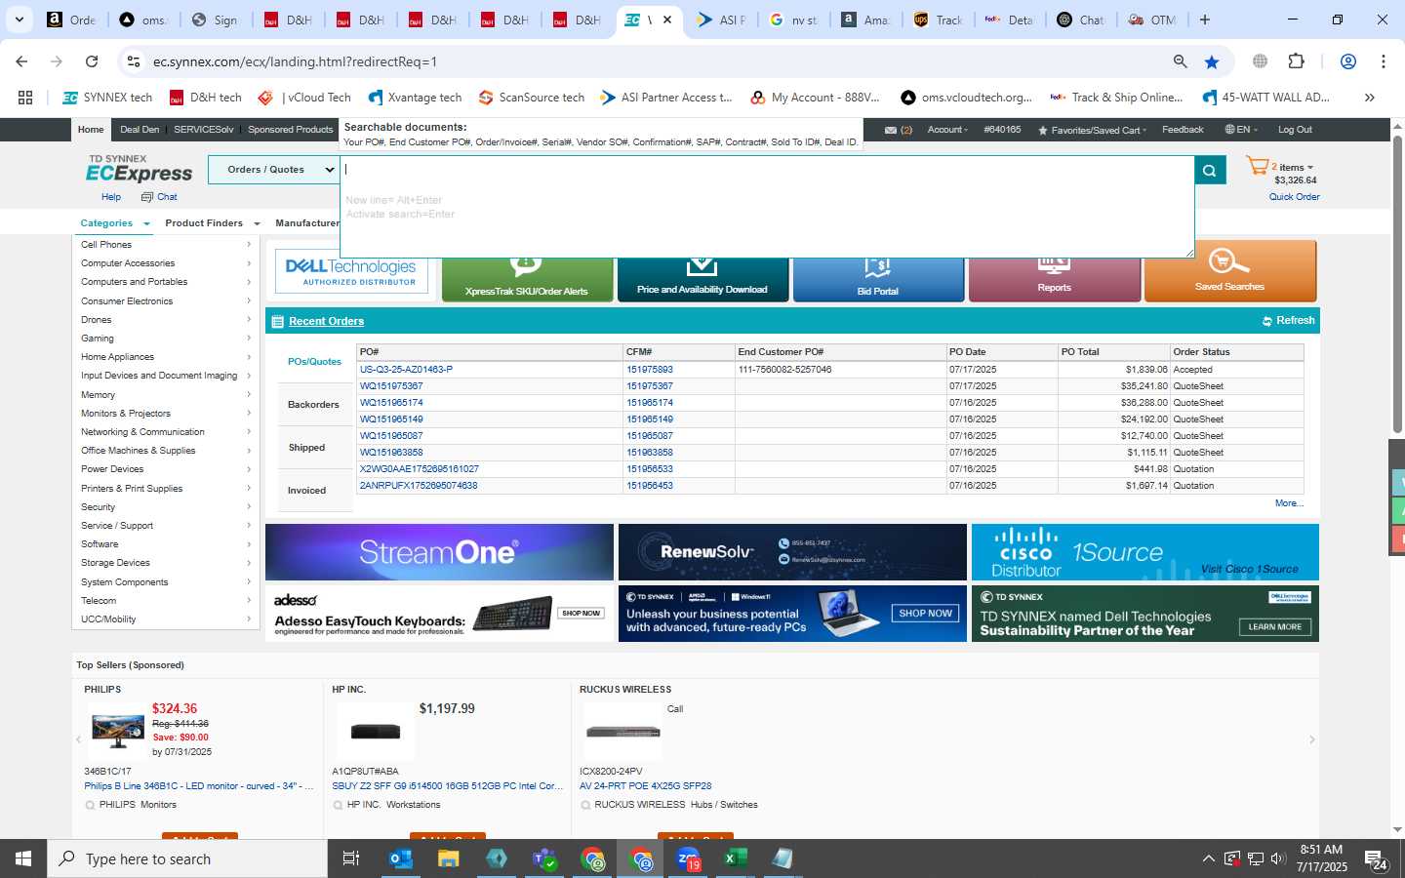
Task: Click SHOP NOW on the Adesso keyboards banner
Action: coord(581,614)
